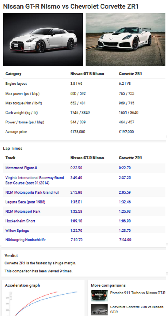Click Nissan lap time 2:49.40
The image size is (168, 323).
coord(76,178)
